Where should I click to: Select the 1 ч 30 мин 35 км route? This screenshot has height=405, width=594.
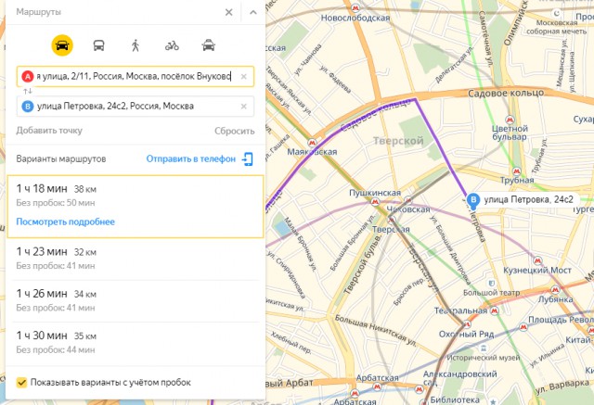click(136, 343)
